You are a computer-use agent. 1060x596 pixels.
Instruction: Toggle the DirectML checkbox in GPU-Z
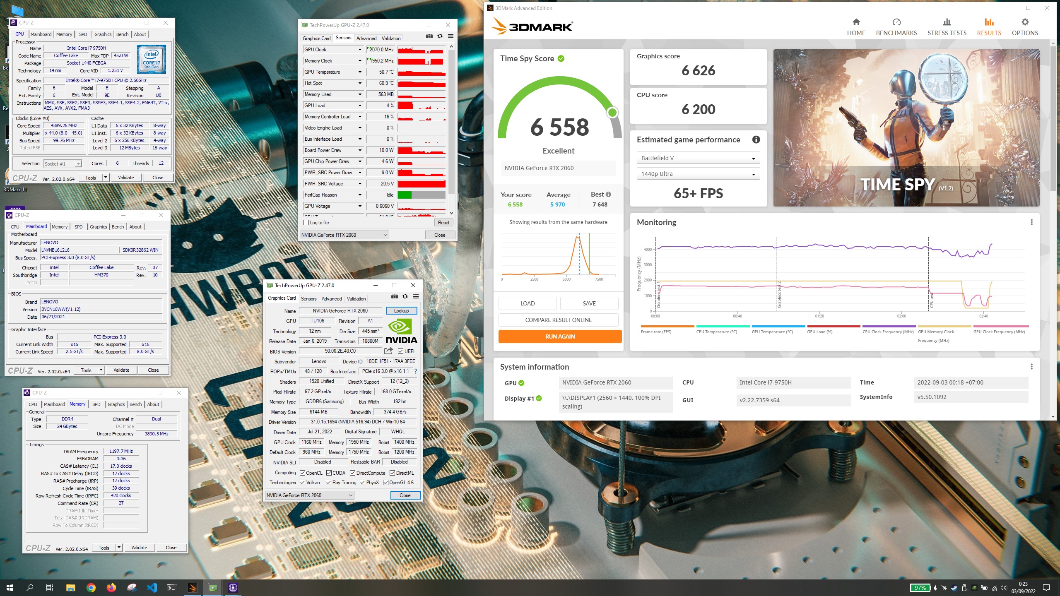click(392, 473)
